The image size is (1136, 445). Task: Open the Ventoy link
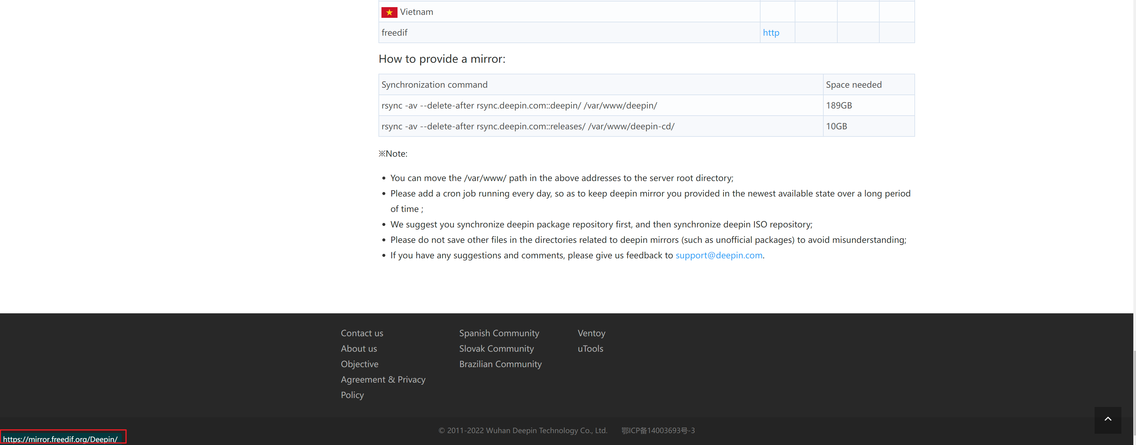pyautogui.click(x=591, y=333)
